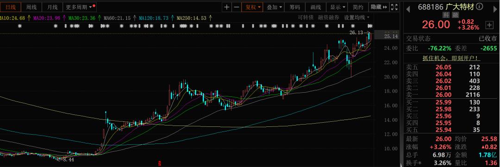Toggle 简约 simplified mode
This screenshot has width=500, height=167.
coord(358,7)
